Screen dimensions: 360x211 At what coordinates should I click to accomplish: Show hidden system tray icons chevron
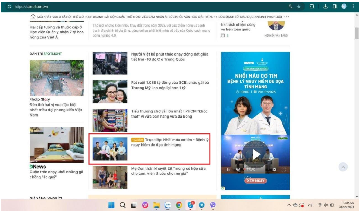coord(289,205)
